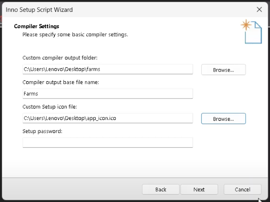Click the 'Setup password:' label
The height and width of the screenshot is (202, 270).
coord(42,131)
